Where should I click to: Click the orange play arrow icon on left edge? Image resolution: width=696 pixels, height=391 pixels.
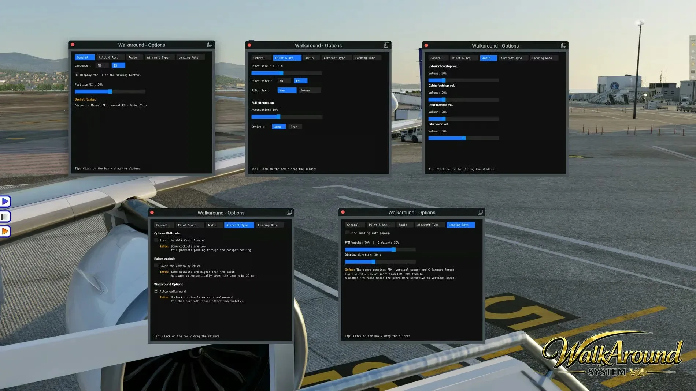pyautogui.click(x=5, y=231)
